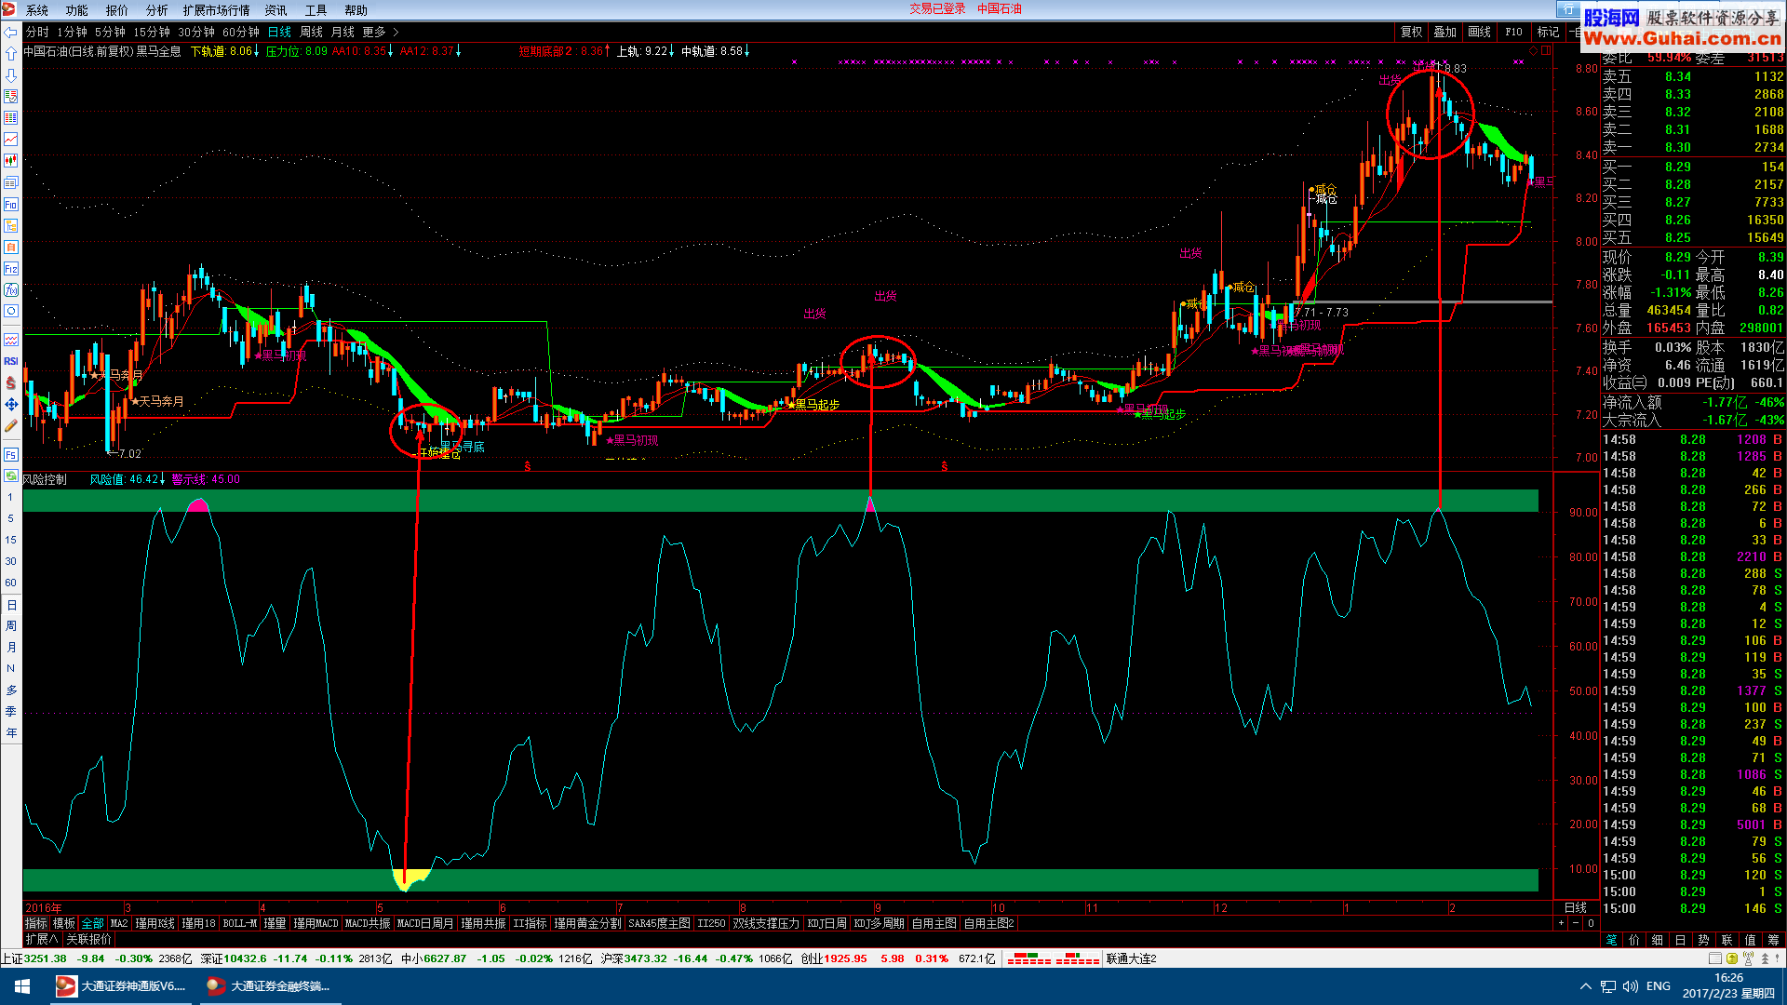This screenshot has height=1005, width=1787.
Task: Click the antenna signal icon in status bar
Action: pyautogui.click(x=1748, y=958)
